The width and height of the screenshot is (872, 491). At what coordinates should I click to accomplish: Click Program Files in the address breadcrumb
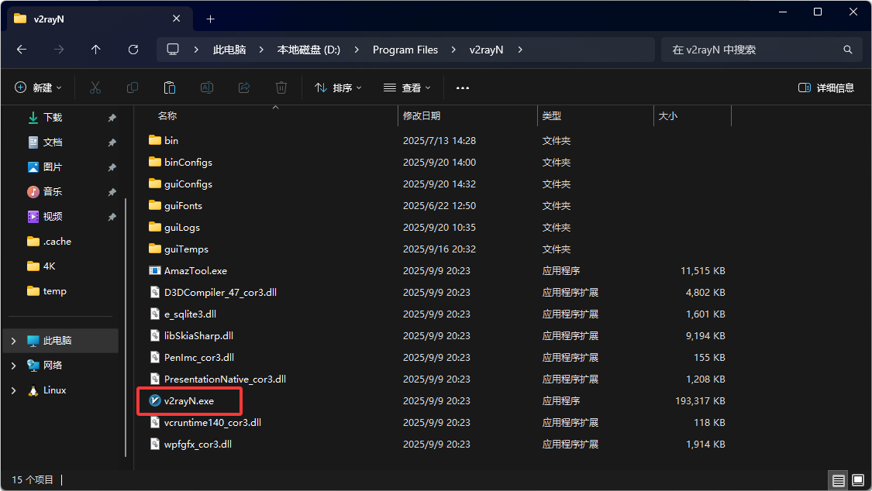[x=405, y=50]
